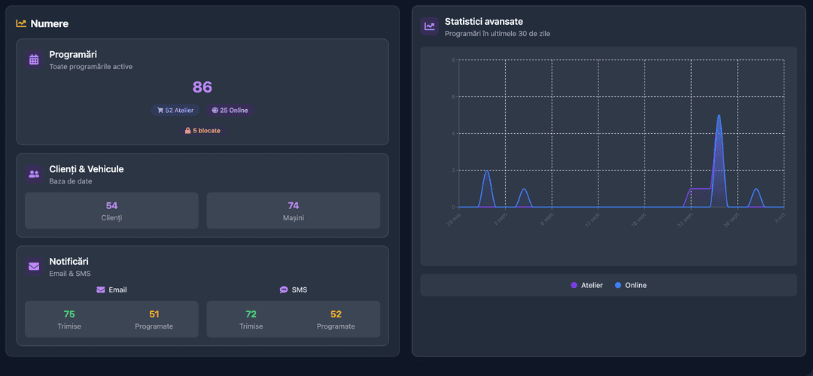Click the Email envelope icon
This screenshot has width=813, height=376.
[101, 290]
